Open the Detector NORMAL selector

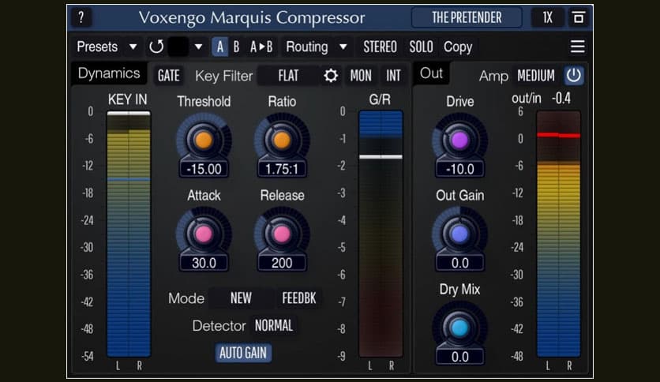pyautogui.click(x=274, y=326)
